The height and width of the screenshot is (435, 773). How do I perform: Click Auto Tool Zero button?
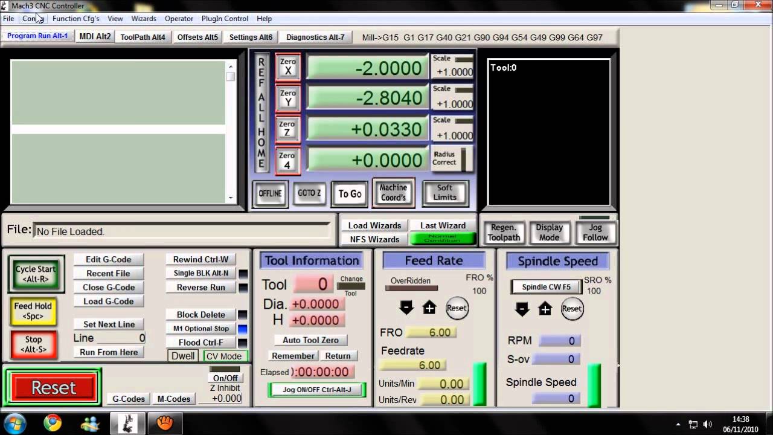click(x=310, y=340)
